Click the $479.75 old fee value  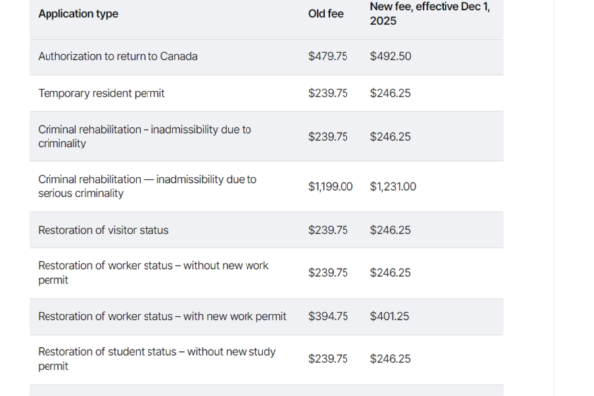coord(328,56)
